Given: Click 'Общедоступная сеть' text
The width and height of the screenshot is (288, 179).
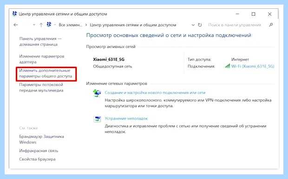Looking at the screenshot, I should pos(112,66).
